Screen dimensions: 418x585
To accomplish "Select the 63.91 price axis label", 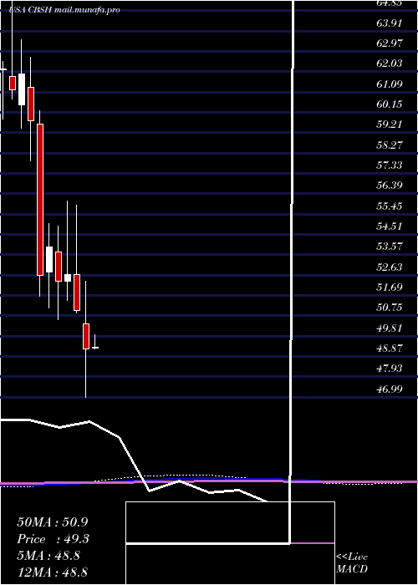I will click(x=390, y=23).
